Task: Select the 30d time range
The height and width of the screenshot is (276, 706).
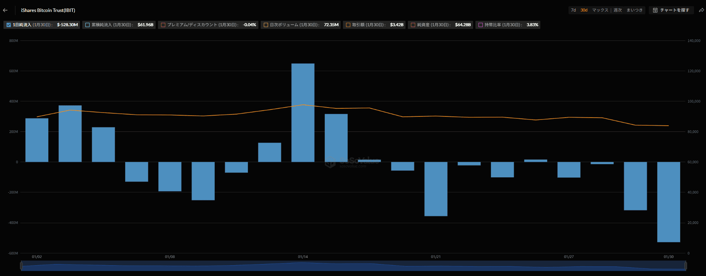Action: (x=584, y=10)
